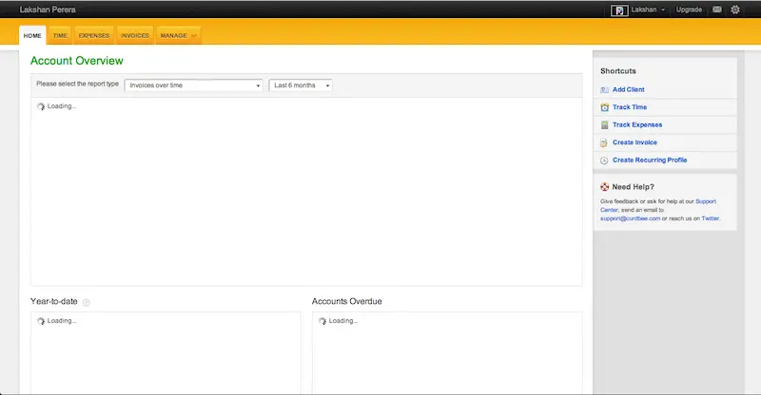Click the Add Client contact card icon
Screen dimensions: 761x395
[x=604, y=89]
